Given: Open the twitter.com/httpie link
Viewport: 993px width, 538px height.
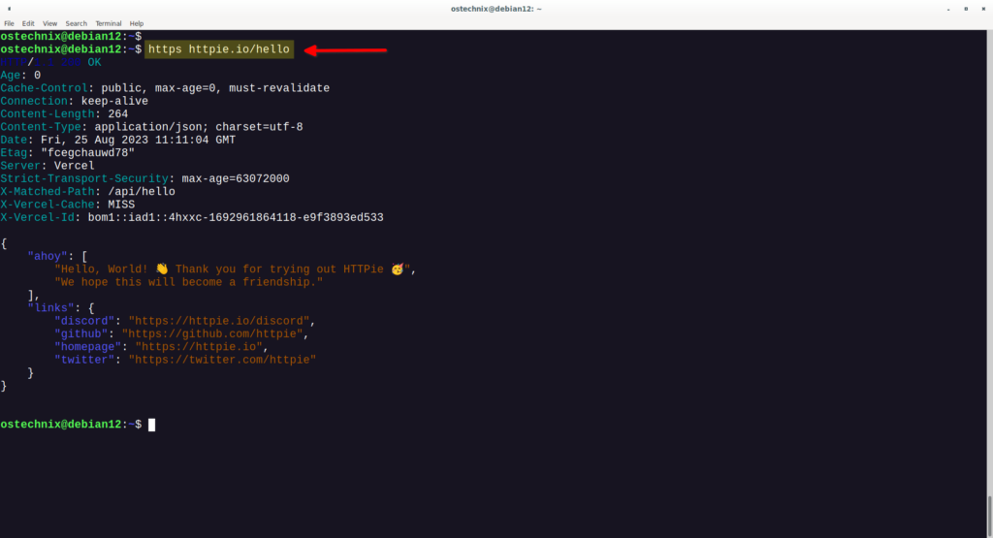Looking at the screenshot, I should click(x=222, y=360).
